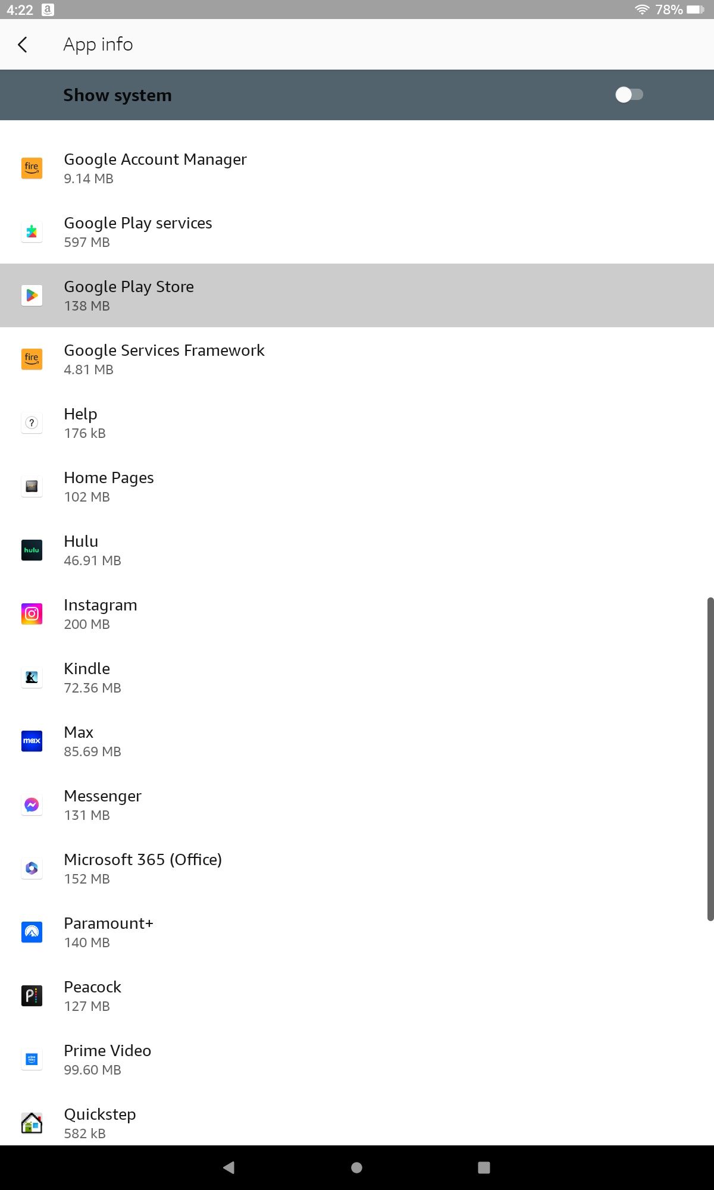The width and height of the screenshot is (714, 1190).
Task: Go back using the header arrow
Action: click(x=23, y=45)
